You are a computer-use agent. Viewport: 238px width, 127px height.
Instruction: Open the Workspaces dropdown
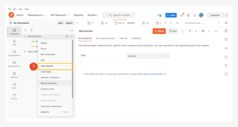click(x=37, y=15)
